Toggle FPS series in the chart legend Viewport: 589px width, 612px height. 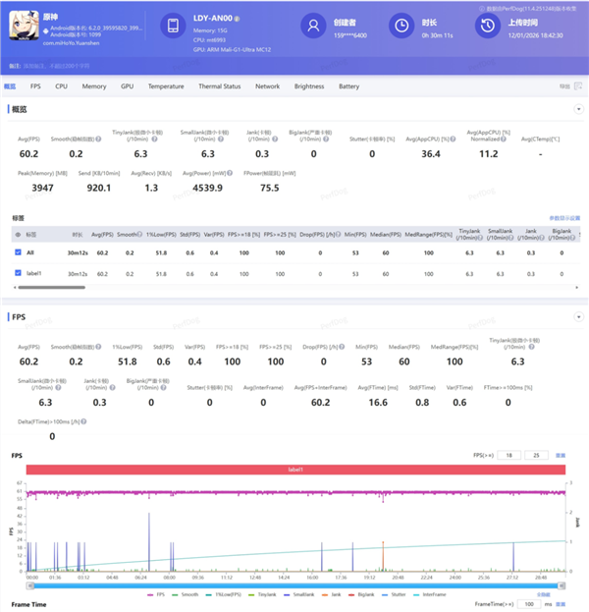[x=156, y=594]
